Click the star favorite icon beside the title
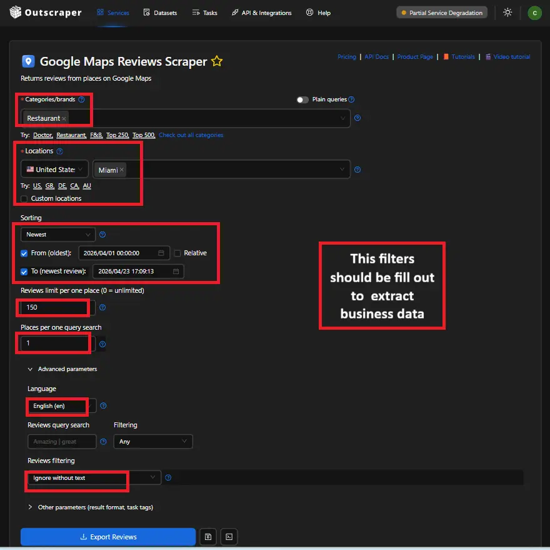This screenshot has width=550, height=550. click(217, 61)
